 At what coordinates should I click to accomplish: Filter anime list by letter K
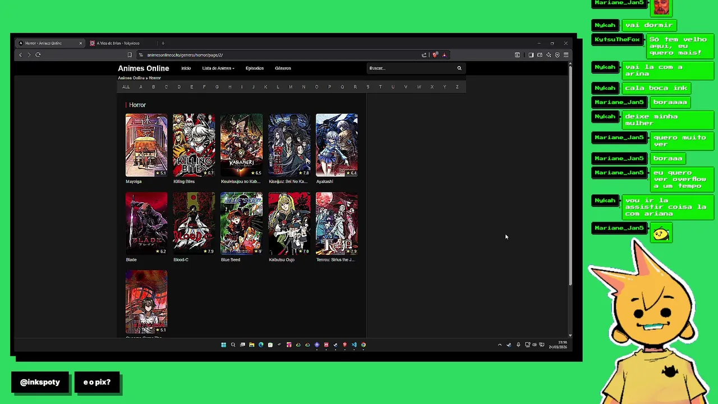pos(265,87)
